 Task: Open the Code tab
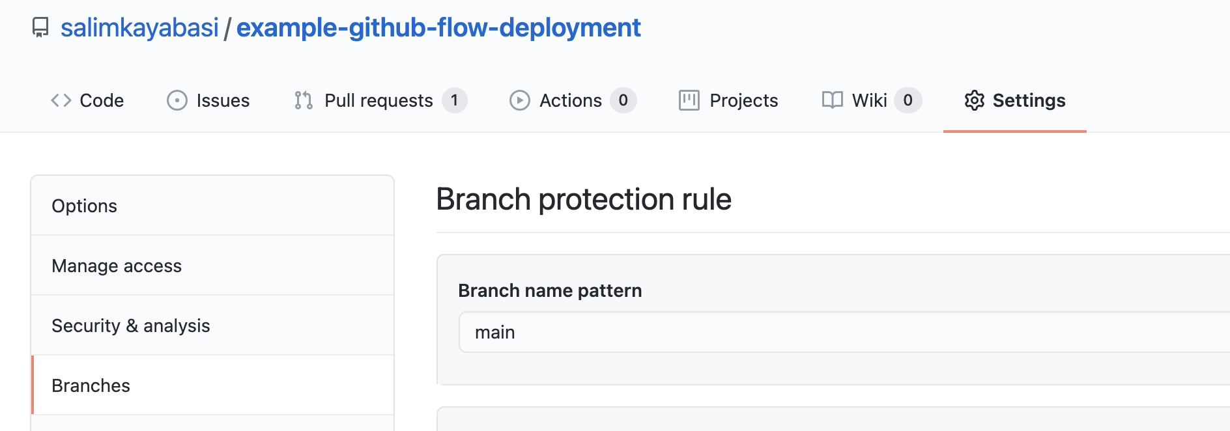pos(87,100)
